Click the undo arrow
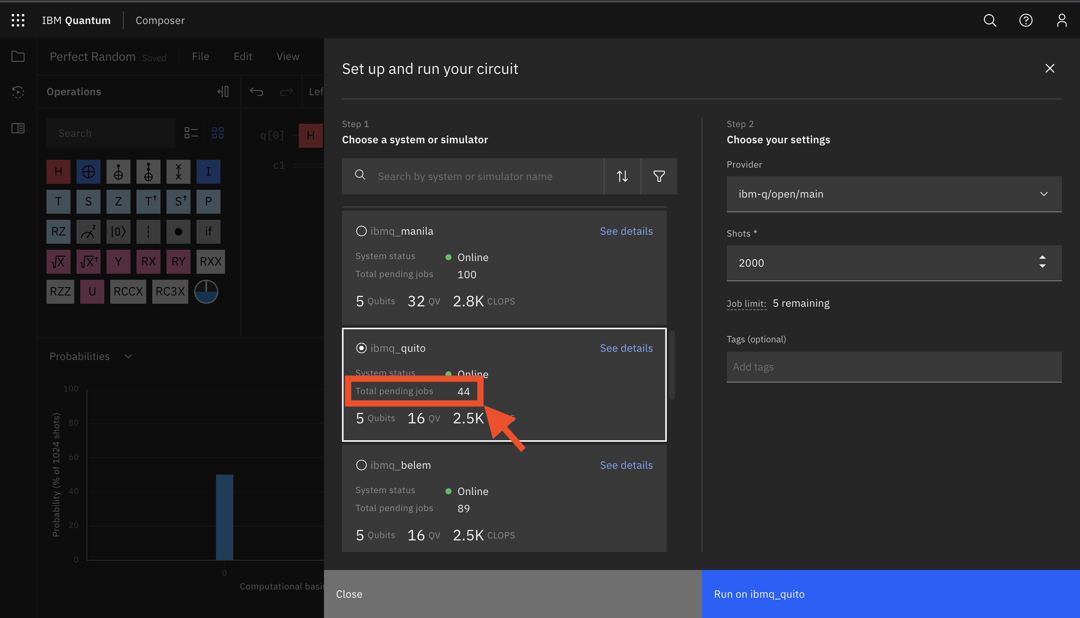Image resolution: width=1080 pixels, height=618 pixels. pos(256,91)
